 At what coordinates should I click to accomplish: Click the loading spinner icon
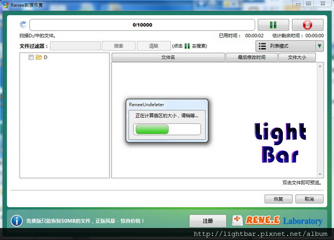pyautogui.click(x=23, y=25)
